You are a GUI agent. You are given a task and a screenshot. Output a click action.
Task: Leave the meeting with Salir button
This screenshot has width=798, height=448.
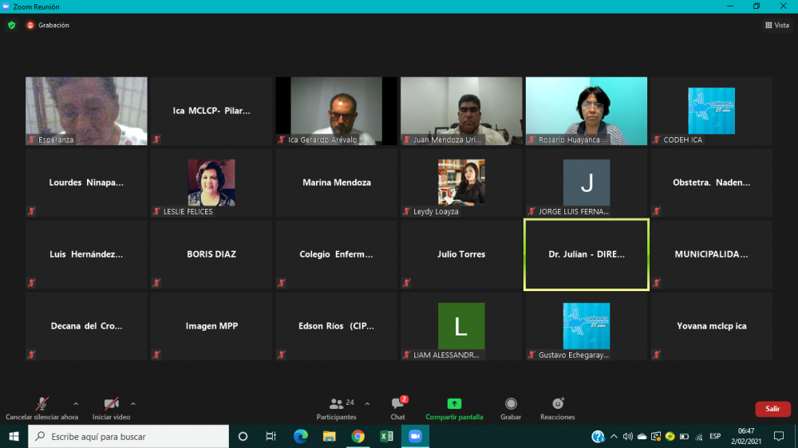[x=772, y=409]
